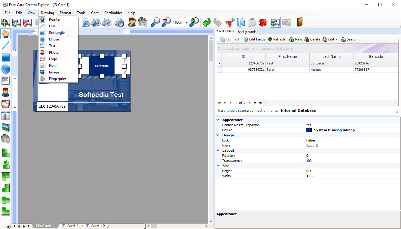401x229 pixels.
Task: Cut selection with the scissors icon
Action: point(230,22)
